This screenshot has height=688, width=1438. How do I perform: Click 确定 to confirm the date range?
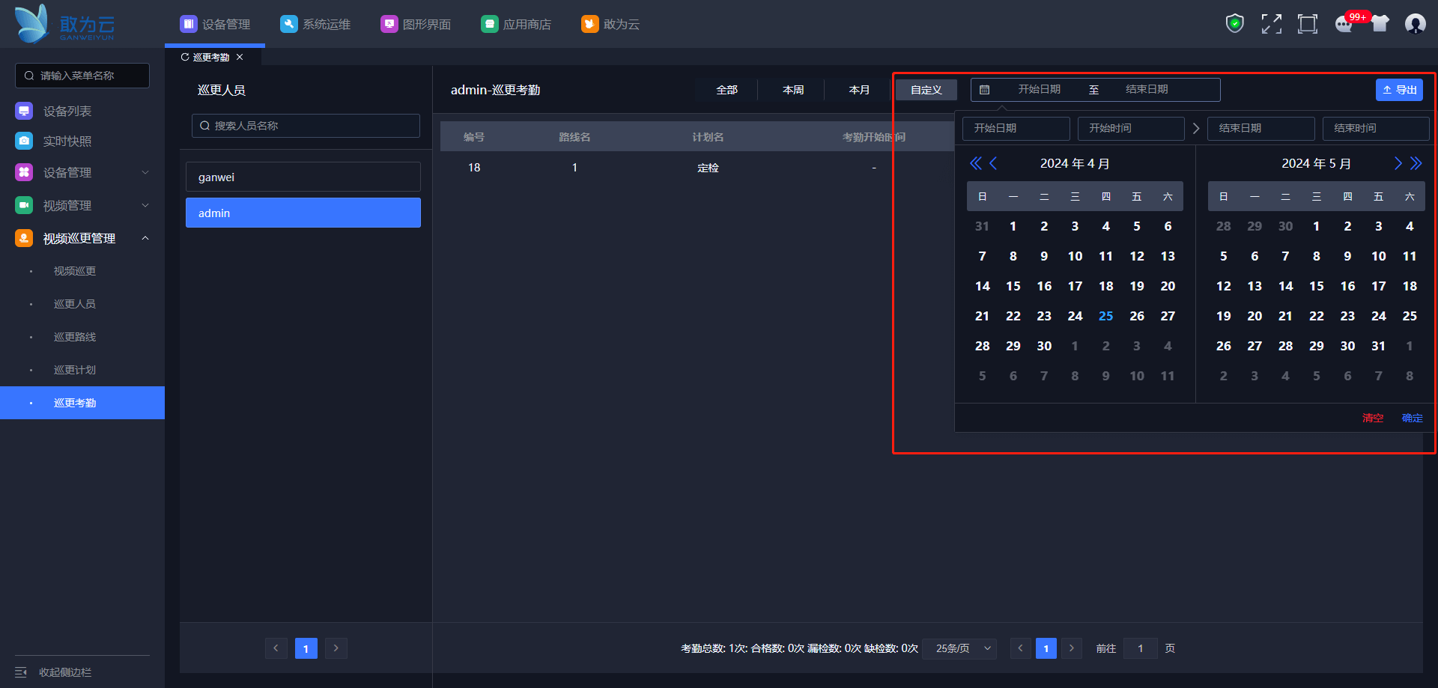tap(1413, 418)
